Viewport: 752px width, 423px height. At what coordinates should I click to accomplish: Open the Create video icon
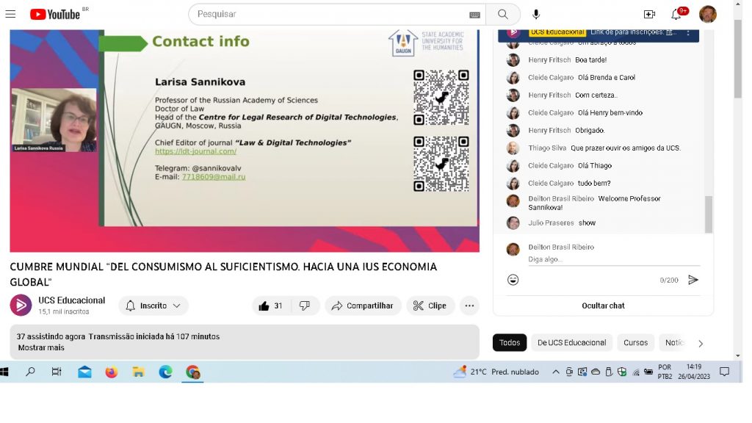point(649,14)
